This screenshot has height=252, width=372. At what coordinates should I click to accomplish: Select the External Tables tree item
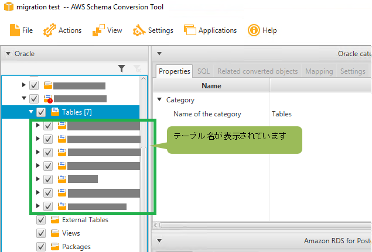click(x=85, y=220)
